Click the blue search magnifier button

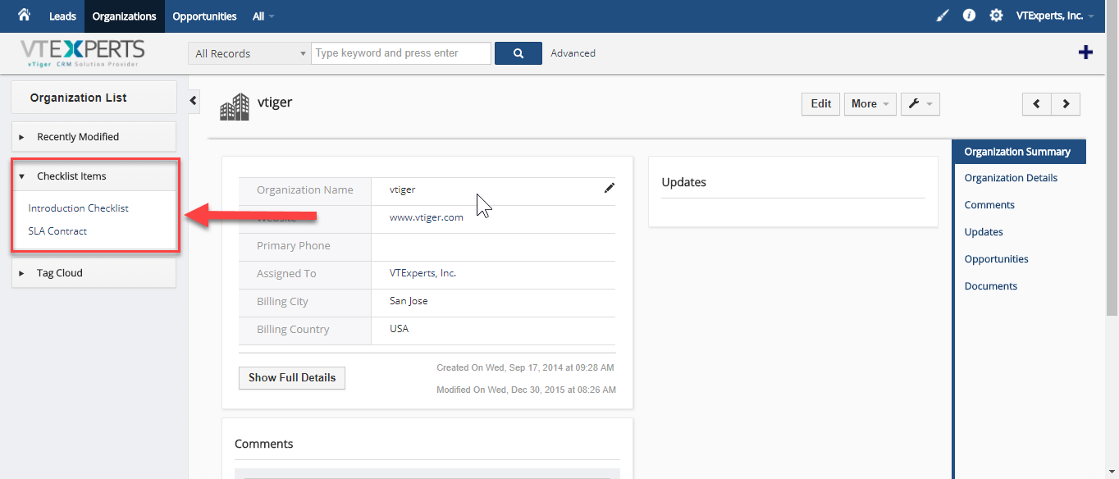518,53
